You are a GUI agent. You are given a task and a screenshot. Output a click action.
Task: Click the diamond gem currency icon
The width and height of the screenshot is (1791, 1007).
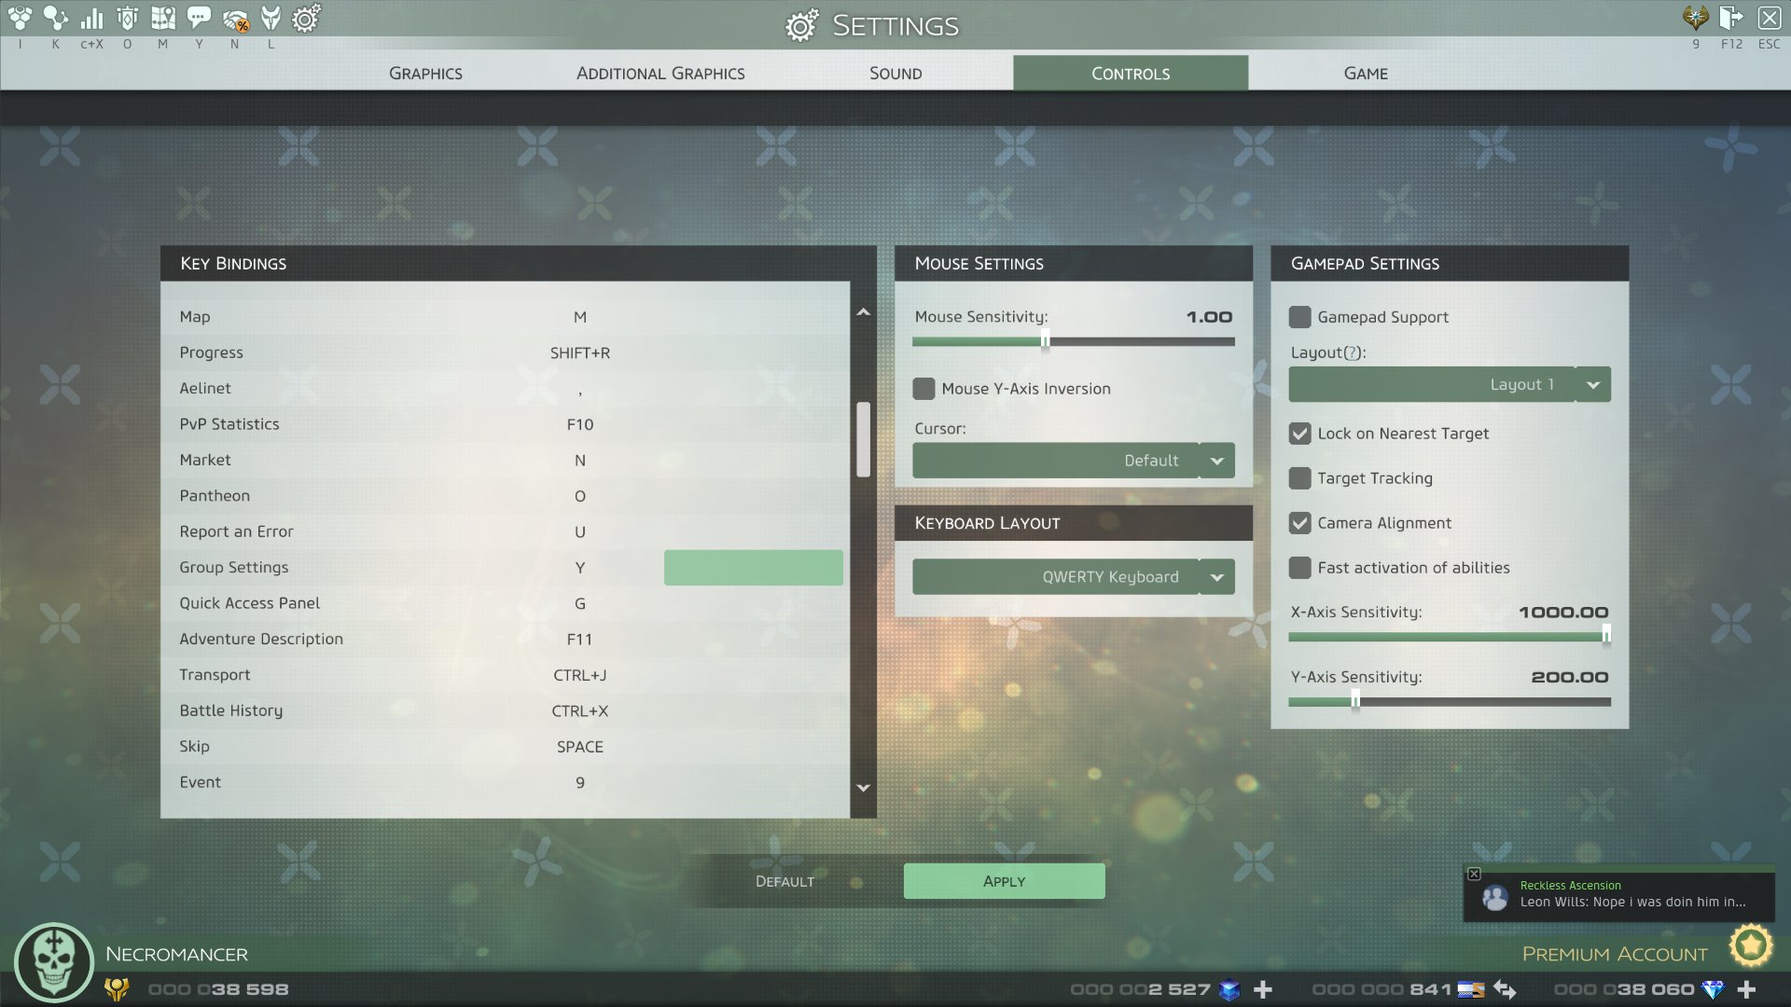point(1713,990)
